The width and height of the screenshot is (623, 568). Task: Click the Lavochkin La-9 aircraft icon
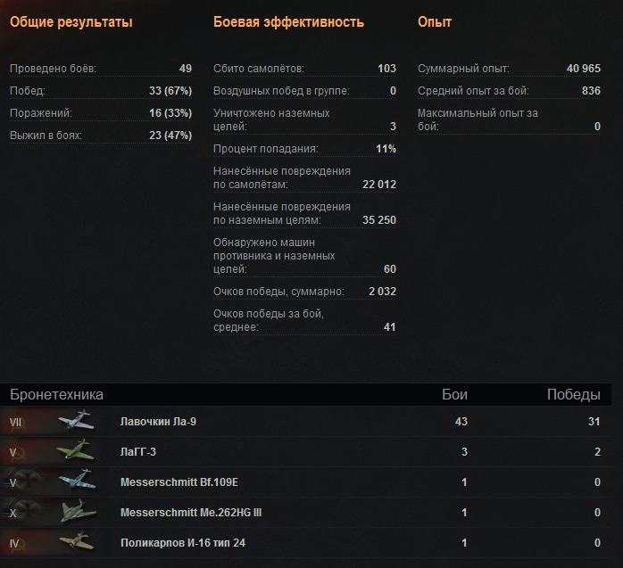[76, 421]
